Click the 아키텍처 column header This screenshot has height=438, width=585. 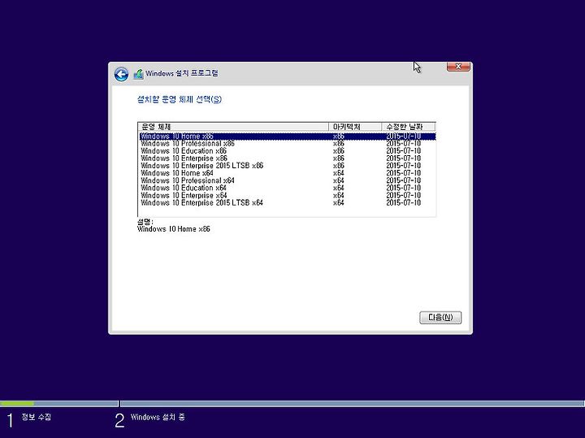(355, 127)
